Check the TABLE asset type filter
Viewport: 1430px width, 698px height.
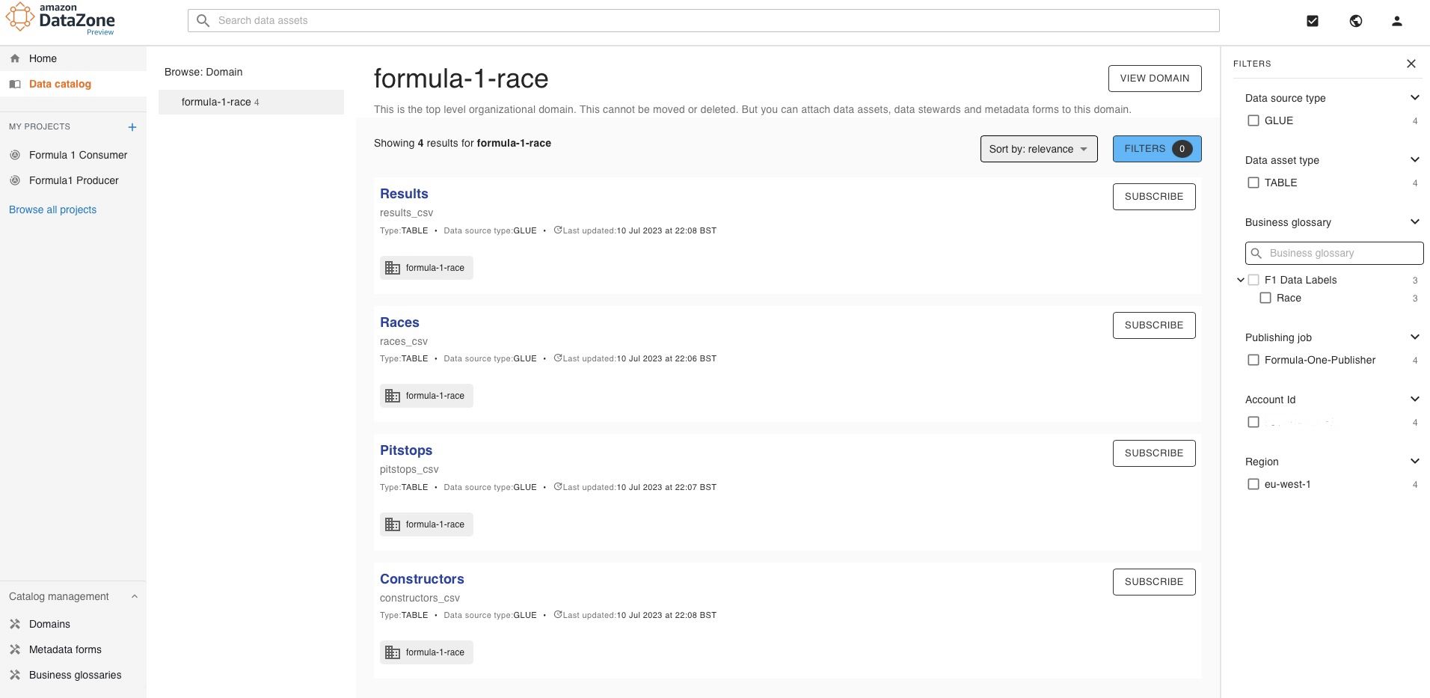pos(1253,183)
